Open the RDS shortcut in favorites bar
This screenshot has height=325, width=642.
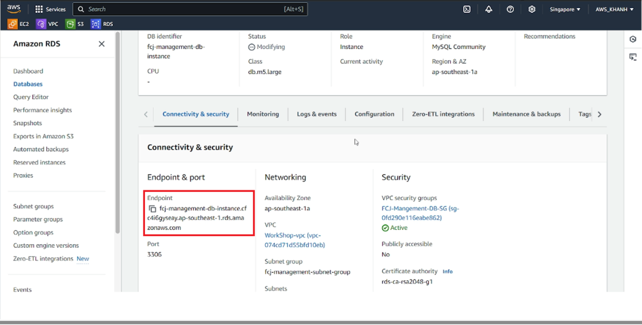coord(102,24)
